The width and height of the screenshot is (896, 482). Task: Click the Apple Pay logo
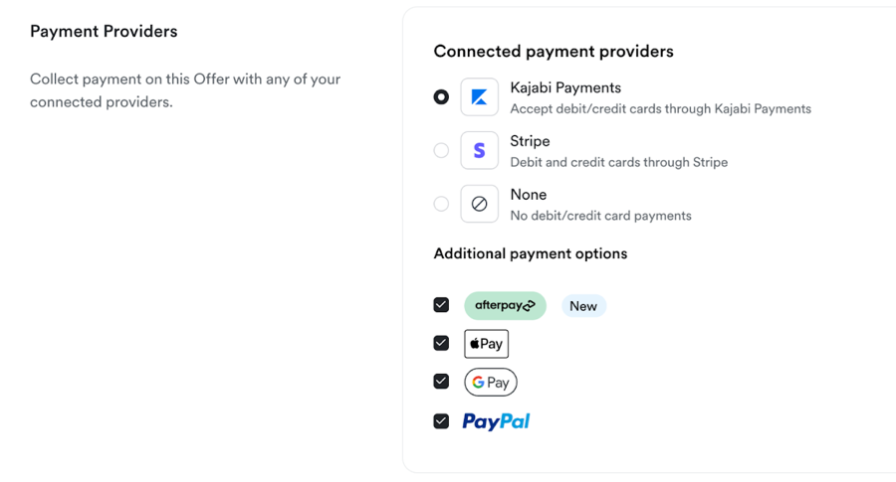(x=486, y=344)
